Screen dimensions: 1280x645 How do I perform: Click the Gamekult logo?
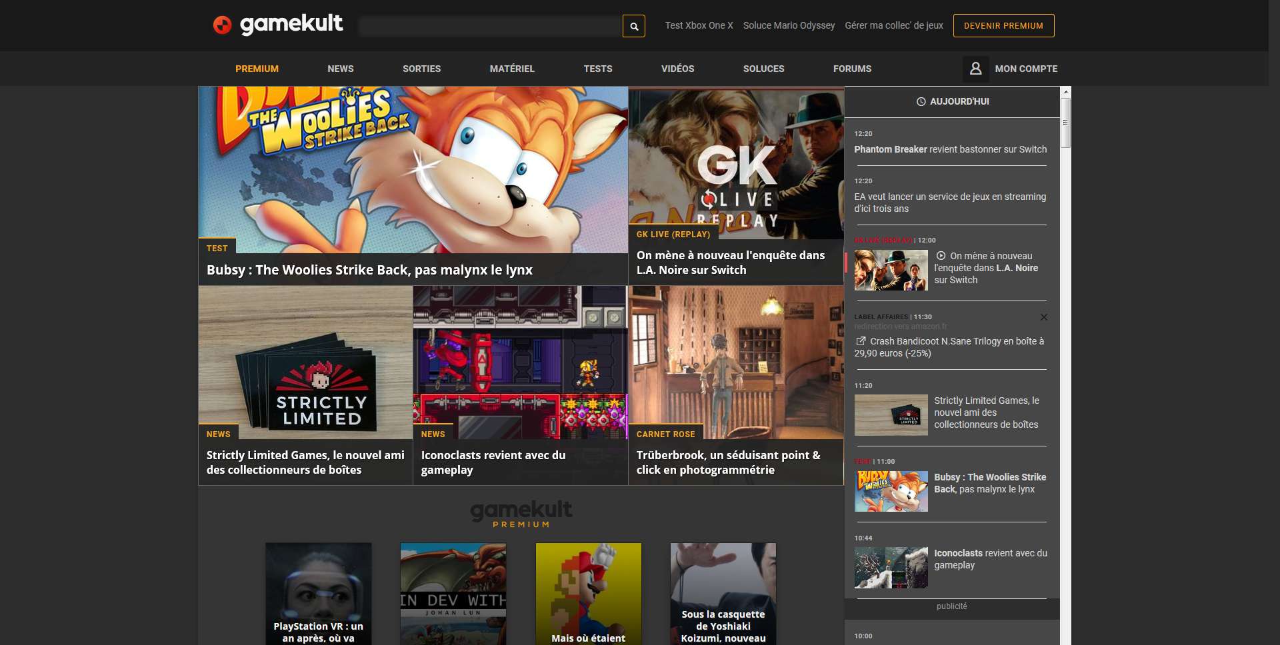pyautogui.click(x=277, y=25)
